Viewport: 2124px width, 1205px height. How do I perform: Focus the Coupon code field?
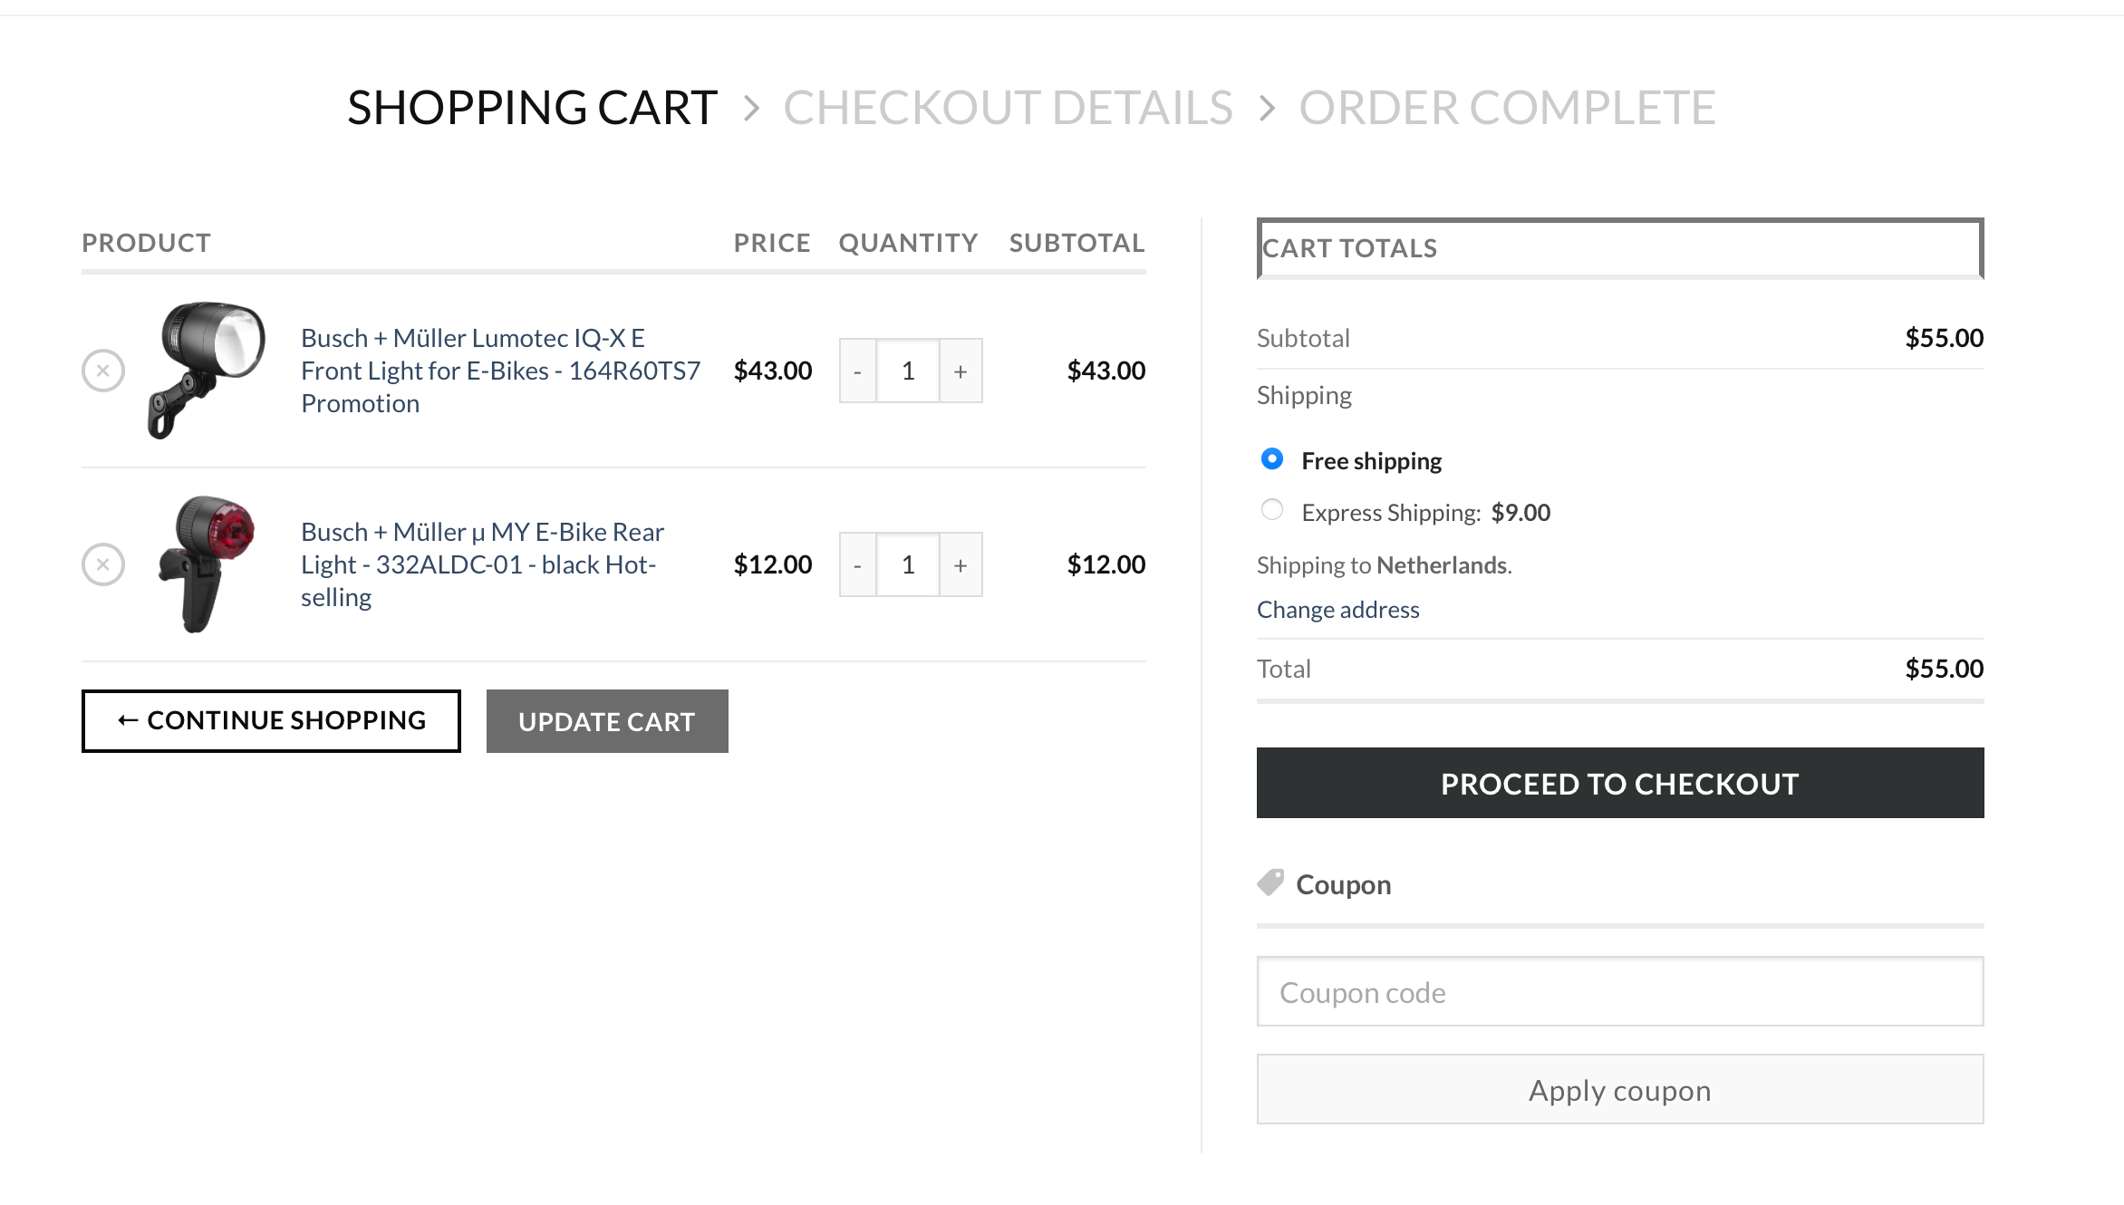tap(1619, 992)
